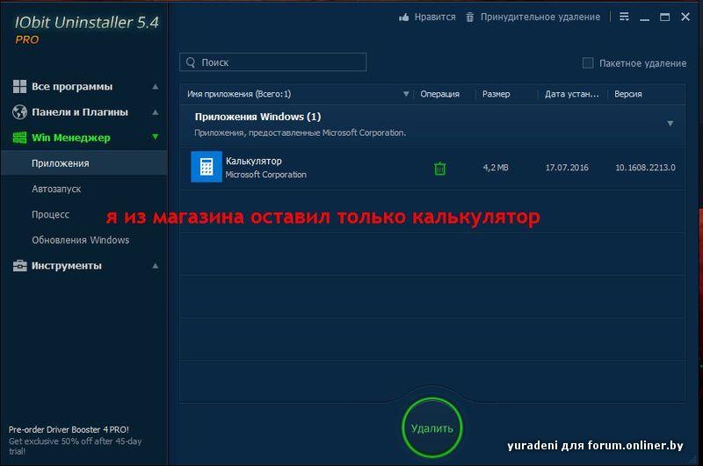Image resolution: width=703 pixels, height=466 pixels.
Task: Click the green trash icon in Калькулятор row
Action: pos(440,168)
